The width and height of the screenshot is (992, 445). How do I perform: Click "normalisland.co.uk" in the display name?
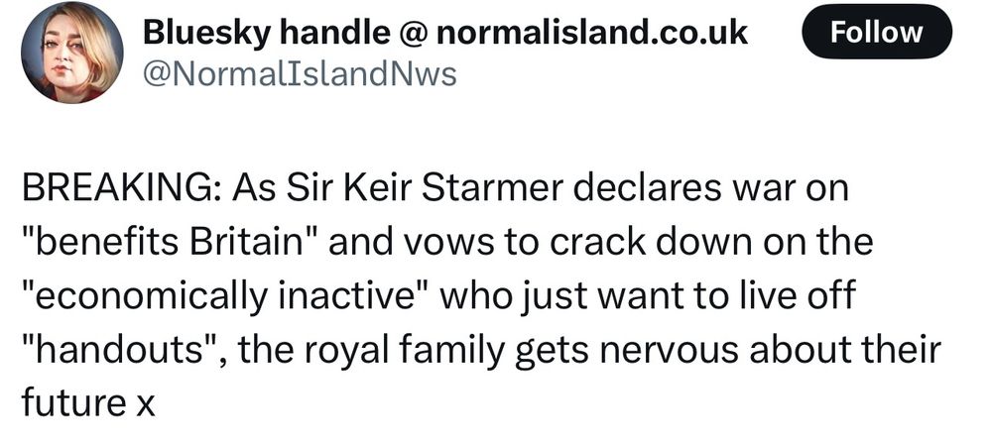591,33
